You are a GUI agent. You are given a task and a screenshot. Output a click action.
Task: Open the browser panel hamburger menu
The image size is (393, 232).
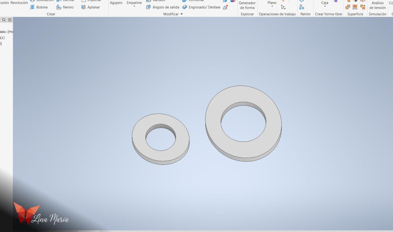(x=10, y=20)
